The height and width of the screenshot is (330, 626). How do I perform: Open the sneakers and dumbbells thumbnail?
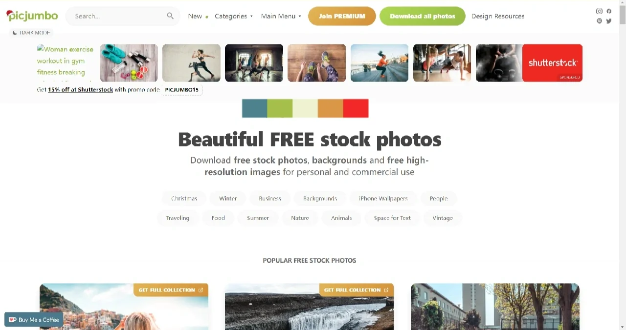129,63
